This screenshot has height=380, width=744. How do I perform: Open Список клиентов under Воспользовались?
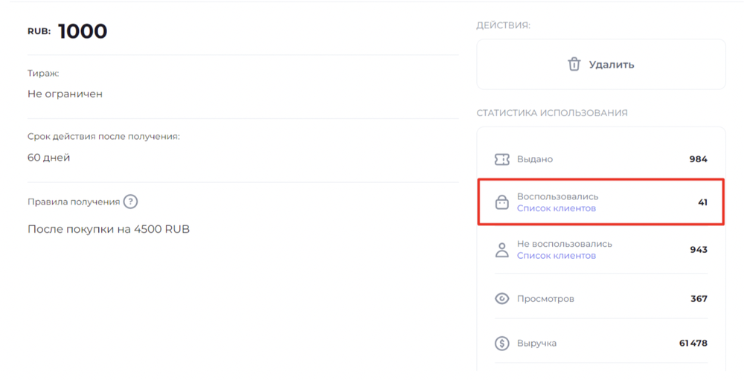[x=556, y=208]
